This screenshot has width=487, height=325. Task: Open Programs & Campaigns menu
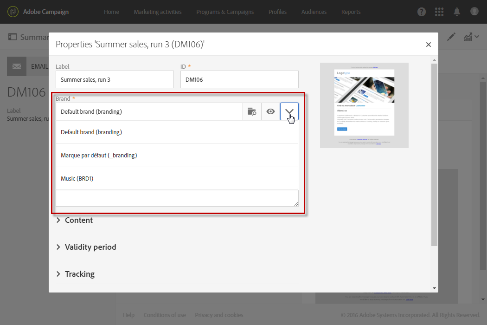pos(225,12)
